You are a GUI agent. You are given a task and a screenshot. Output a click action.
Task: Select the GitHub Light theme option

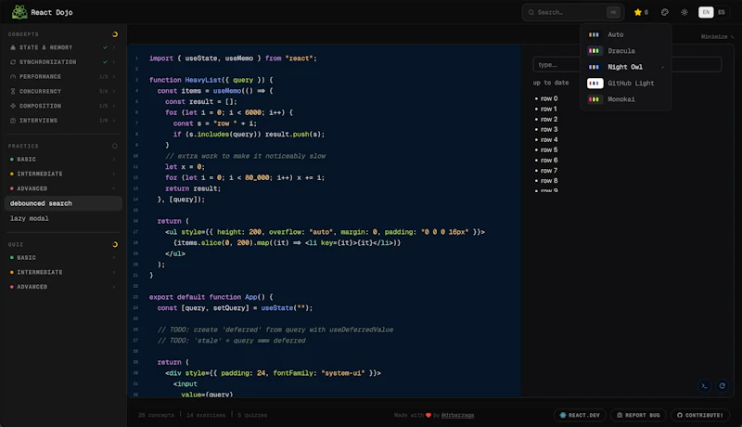tap(625, 83)
